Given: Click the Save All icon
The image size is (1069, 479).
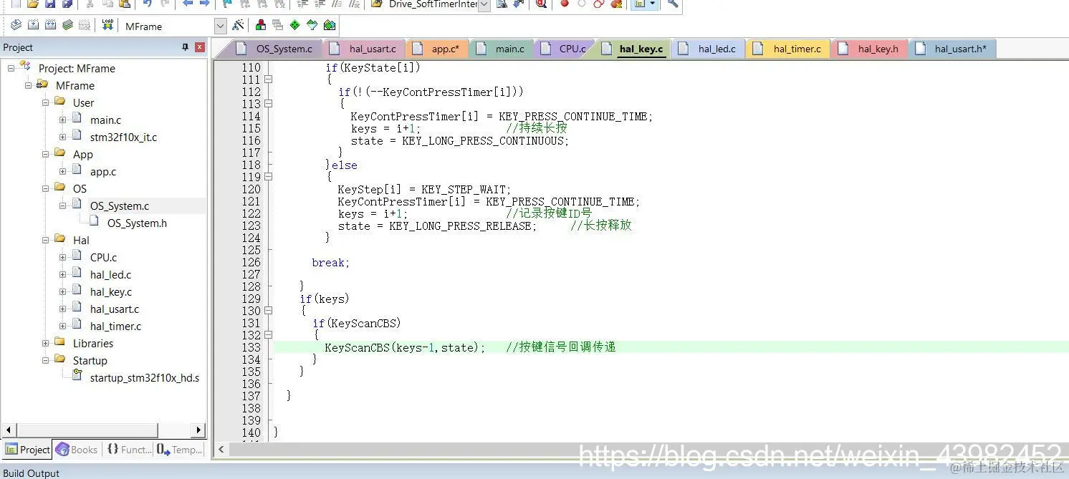Looking at the screenshot, I should (x=67, y=4).
